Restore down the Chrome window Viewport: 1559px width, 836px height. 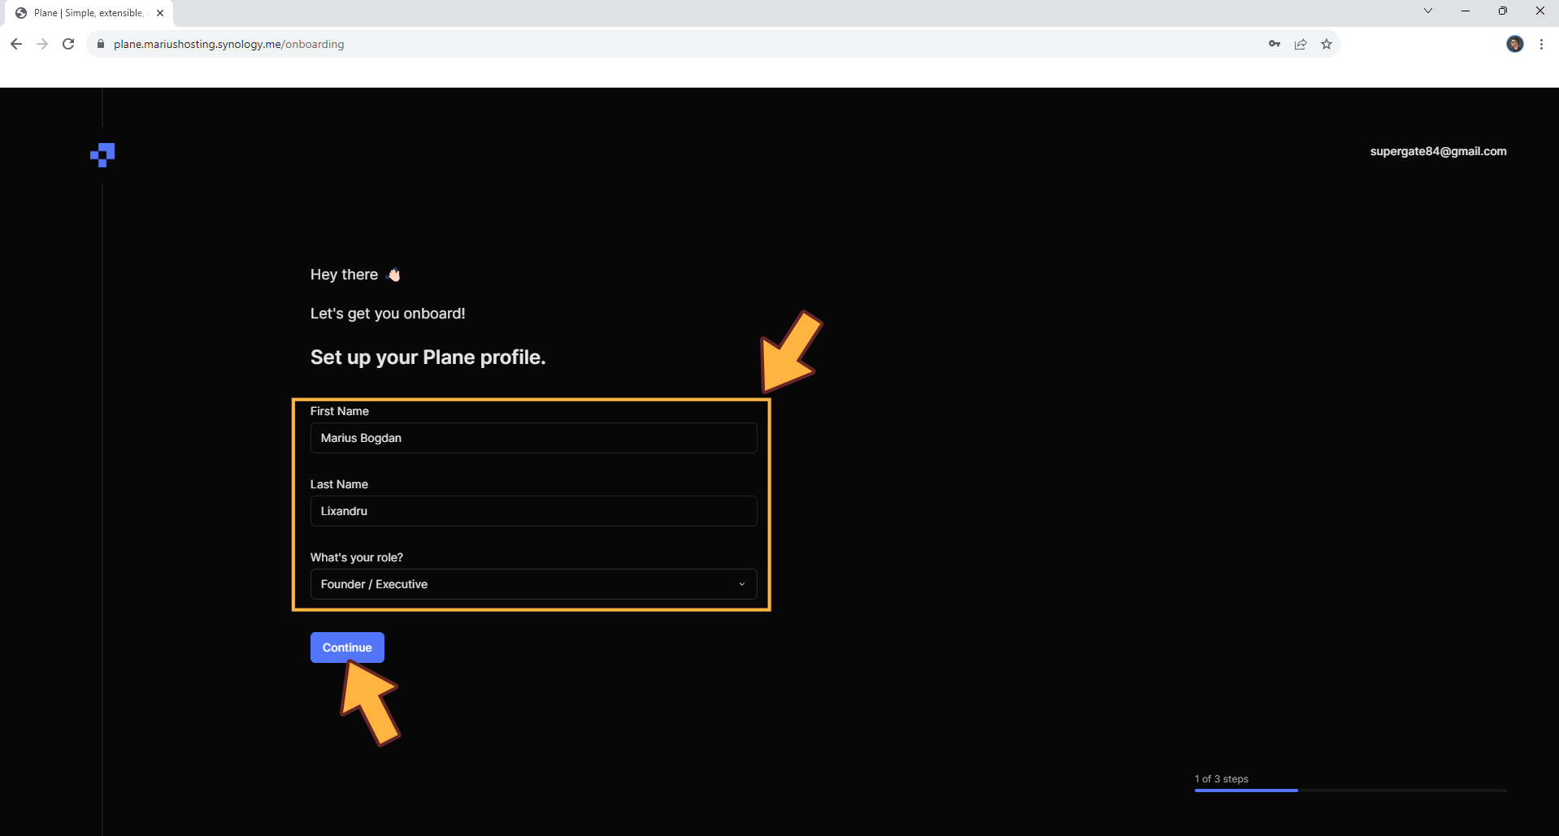click(1502, 11)
